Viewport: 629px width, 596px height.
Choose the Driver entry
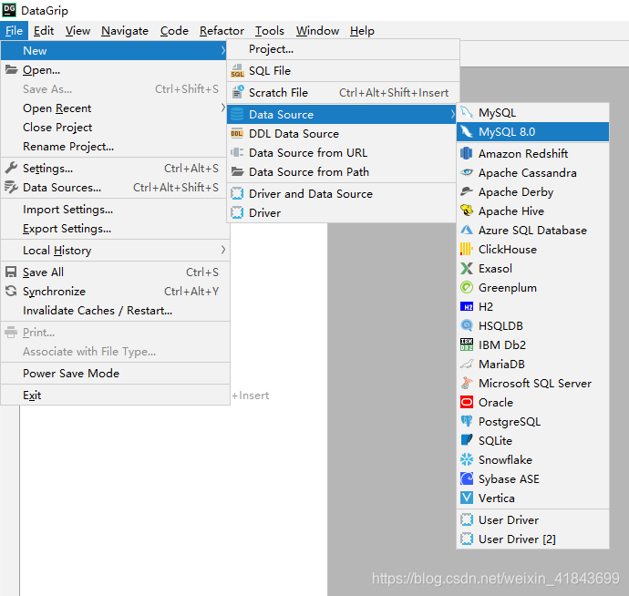coord(341,213)
